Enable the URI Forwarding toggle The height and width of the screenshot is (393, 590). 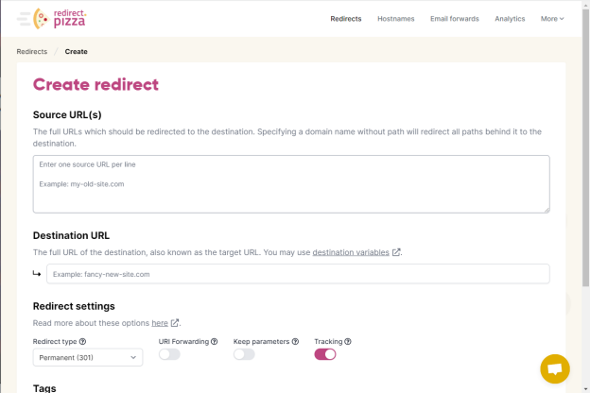click(169, 354)
